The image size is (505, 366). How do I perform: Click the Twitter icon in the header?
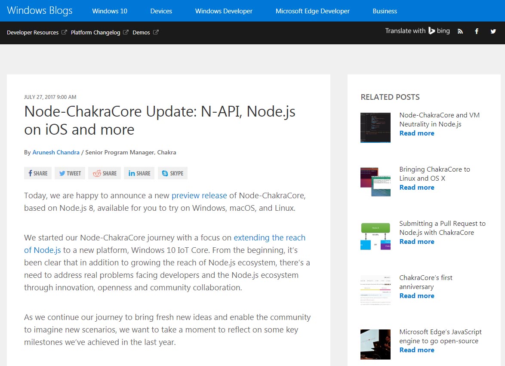(493, 31)
